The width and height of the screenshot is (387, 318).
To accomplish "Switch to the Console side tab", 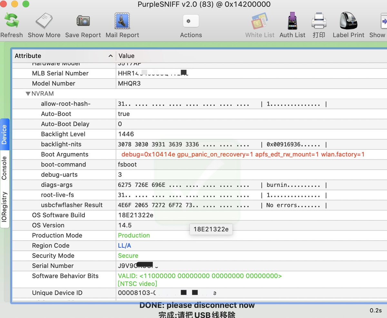I will 5,168.
